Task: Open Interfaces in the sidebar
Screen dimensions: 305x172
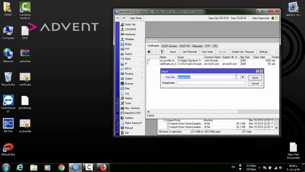Action: pyautogui.click(x=130, y=34)
